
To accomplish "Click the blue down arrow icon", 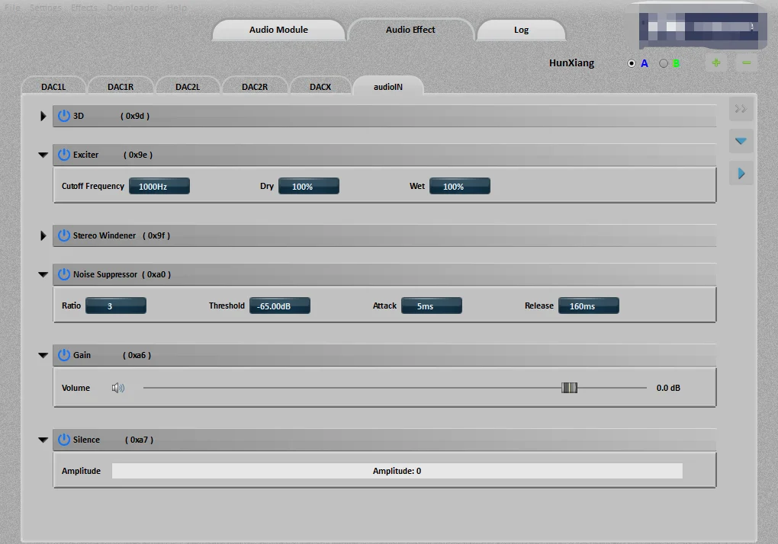I will point(741,141).
